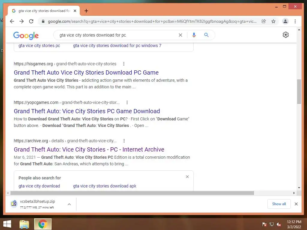The width and height of the screenshot is (307, 230).
Task: Bookmark this tab with the star
Action: coord(273,21)
